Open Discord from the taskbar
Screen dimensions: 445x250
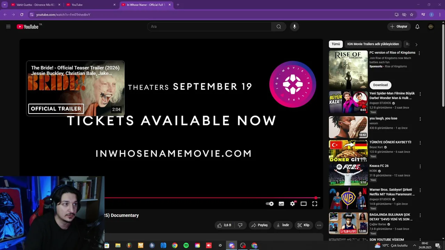[x=232, y=245]
